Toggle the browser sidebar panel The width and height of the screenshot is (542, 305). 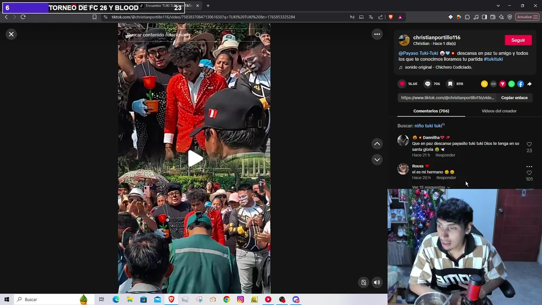tap(484, 17)
